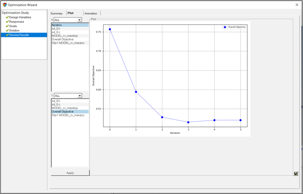
Task: Expand the Y axis ALL dropdown
Action: pyautogui.click(x=79, y=96)
